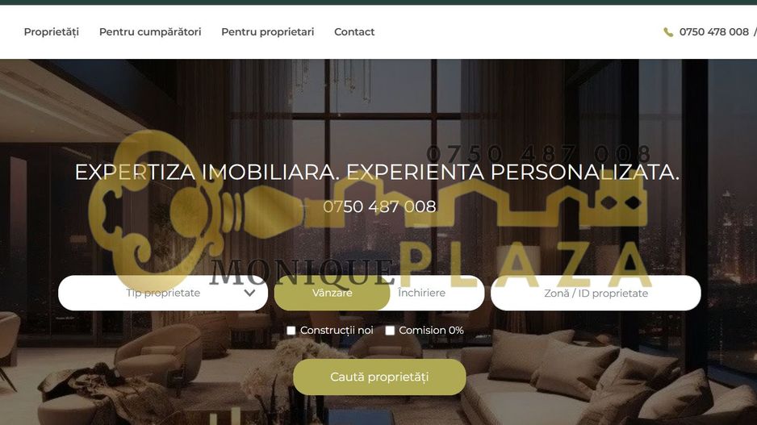The image size is (757, 425).
Task: Switch the listing type to Închiriere
Action: (x=421, y=293)
